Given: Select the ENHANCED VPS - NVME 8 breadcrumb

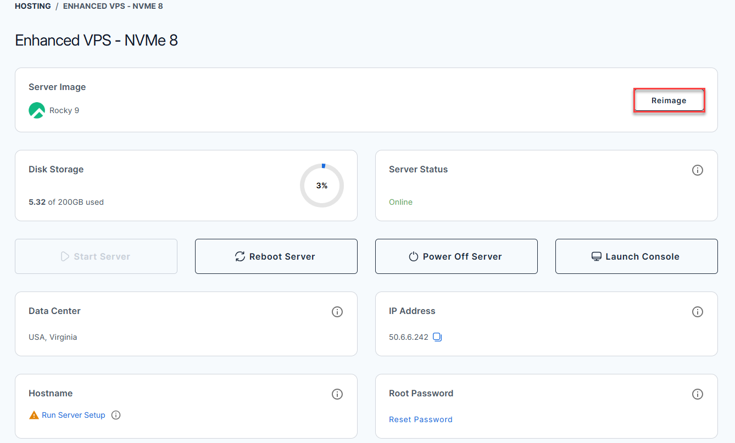Looking at the screenshot, I should point(113,6).
